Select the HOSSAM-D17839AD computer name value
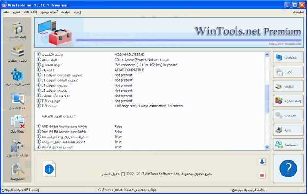This screenshot has width=307, height=194. (x=129, y=55)
